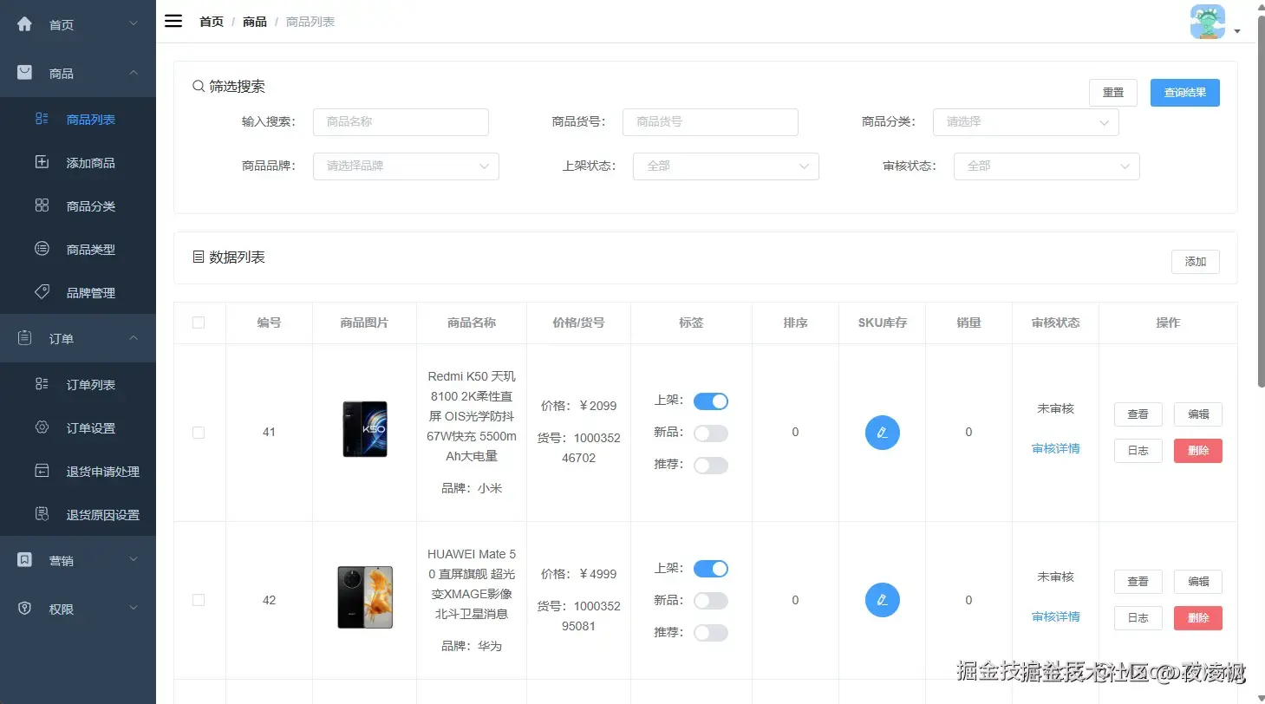
Task: Open 添加商品 in the sidebar menu
Action: (x=78, y=163)
